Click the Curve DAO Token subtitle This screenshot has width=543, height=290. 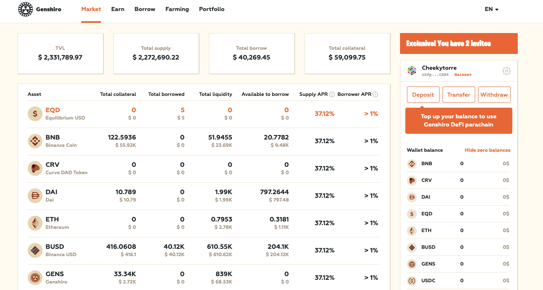coord(67,173)
